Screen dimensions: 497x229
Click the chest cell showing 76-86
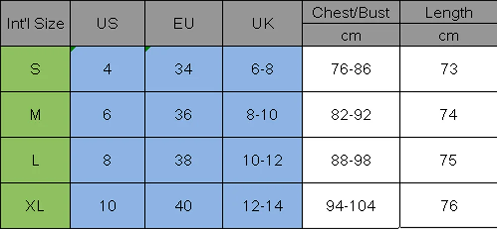click(x=351, y=69)
